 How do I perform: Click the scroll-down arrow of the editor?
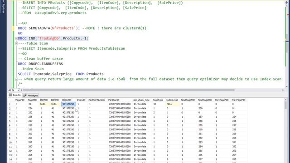pyautogui.click(x=286, y=86)
